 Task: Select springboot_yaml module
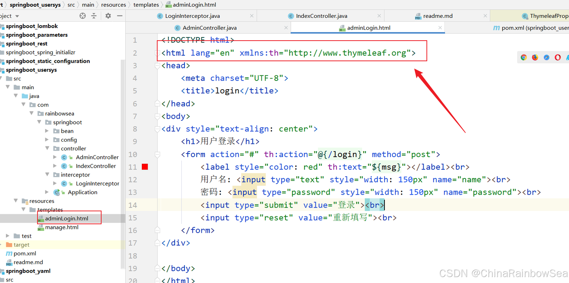pos(28,271)
